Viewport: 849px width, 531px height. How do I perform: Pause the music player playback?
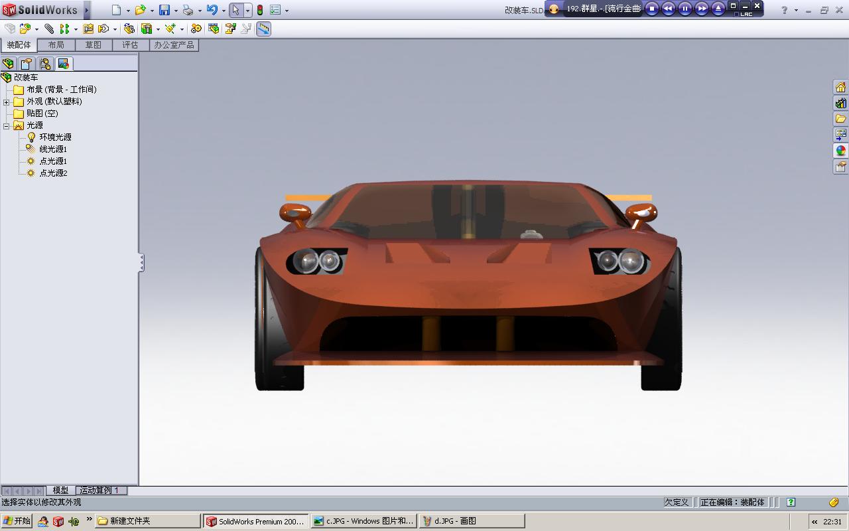tap(685, 9)
